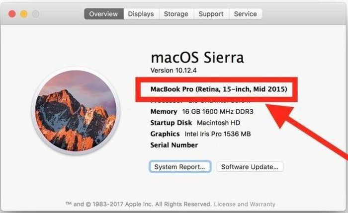Click the Version 10.12.4 text
The height and width of the screenshot is (213, 348).
click(x=174, y=71)
